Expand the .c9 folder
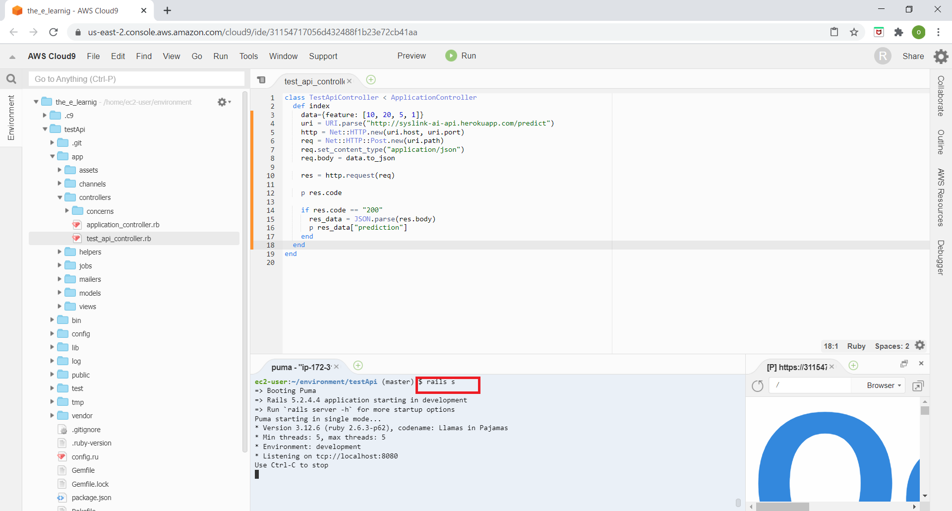This screenshot has height=511, width=952. coord(45,115)
